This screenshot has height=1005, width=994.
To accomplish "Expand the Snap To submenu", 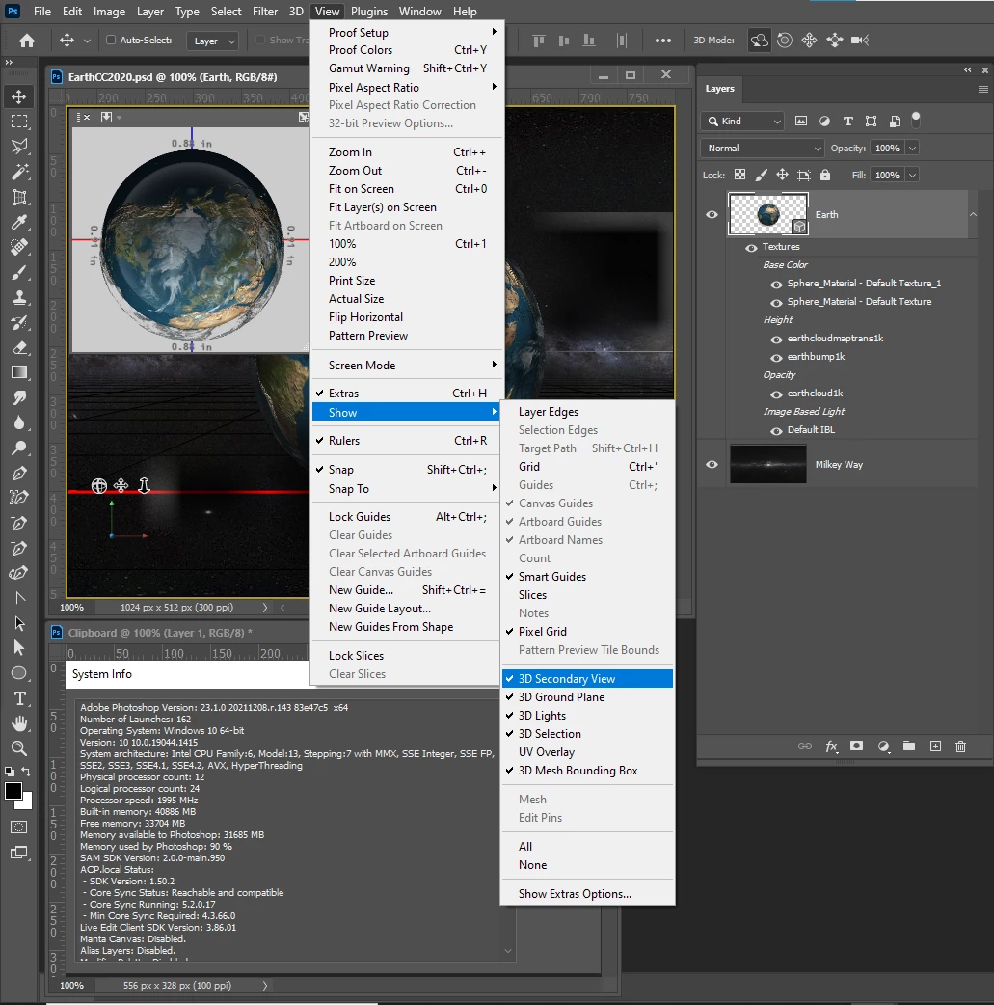I will click(408, 489).
